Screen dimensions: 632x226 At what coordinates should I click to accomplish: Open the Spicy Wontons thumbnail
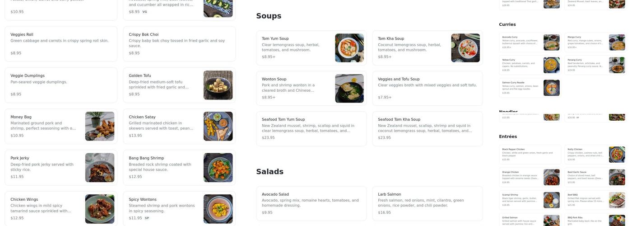point(218,209)
